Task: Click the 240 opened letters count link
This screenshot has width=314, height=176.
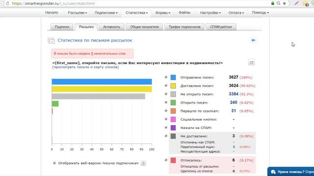Action: pos(234,102)
